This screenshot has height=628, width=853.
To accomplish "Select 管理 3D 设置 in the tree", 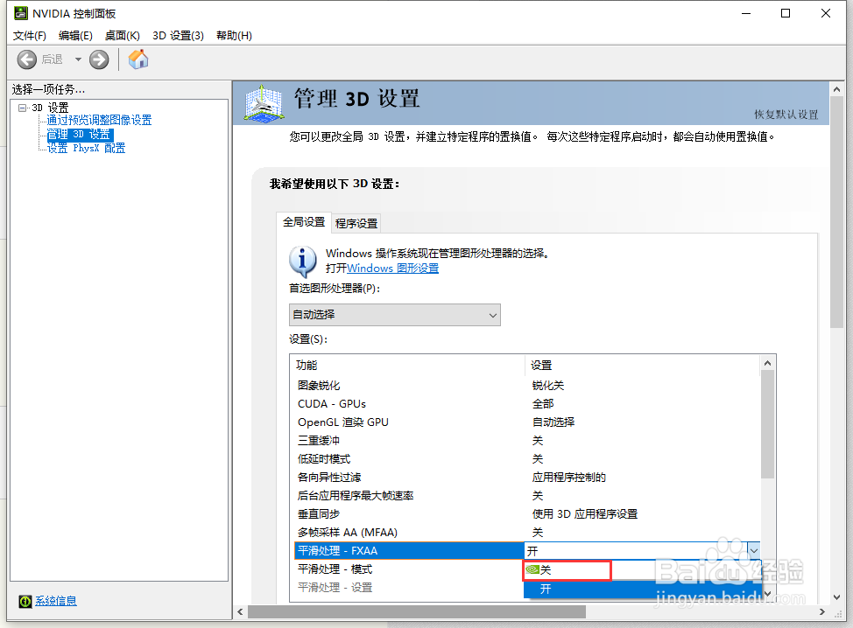I will click(x=80, y=134).
